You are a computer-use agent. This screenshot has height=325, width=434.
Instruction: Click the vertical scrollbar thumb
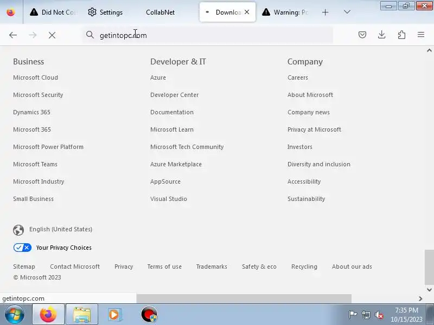(x=429, y=267)
